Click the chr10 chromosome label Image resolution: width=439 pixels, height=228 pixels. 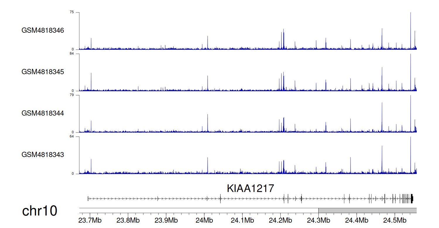[40, 211]
